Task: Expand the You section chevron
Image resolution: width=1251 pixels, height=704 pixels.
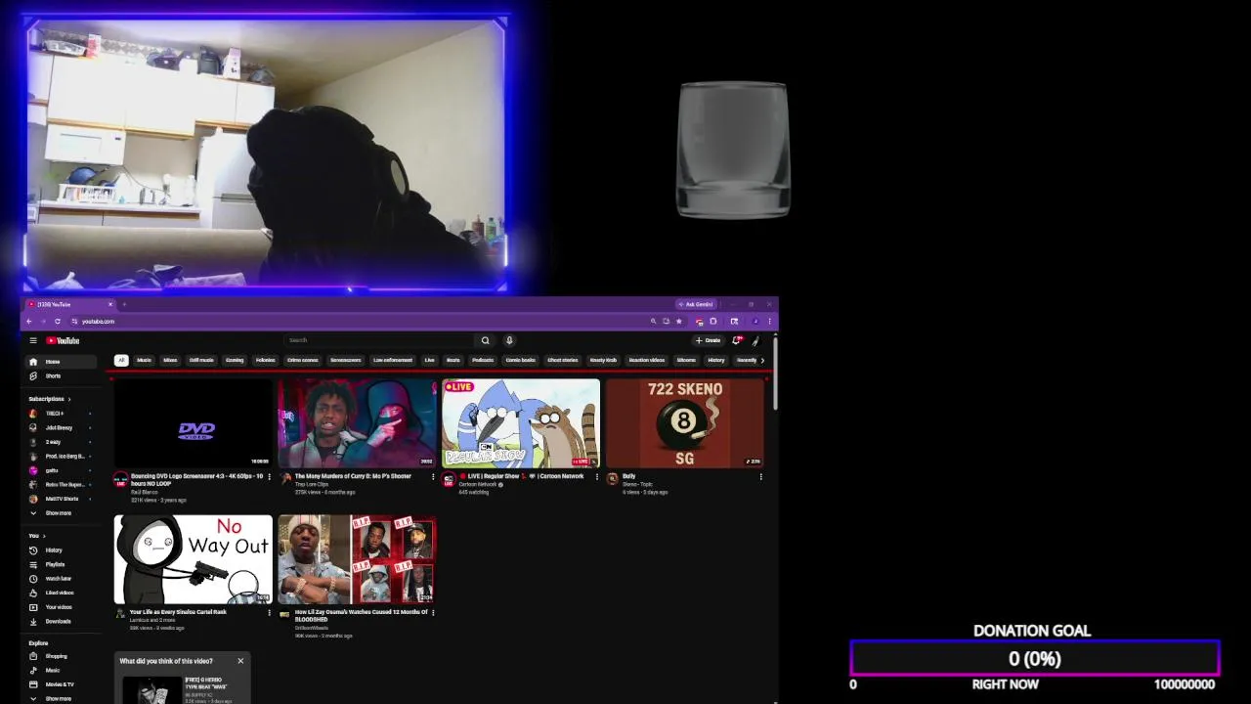Action: coord(45,536)
